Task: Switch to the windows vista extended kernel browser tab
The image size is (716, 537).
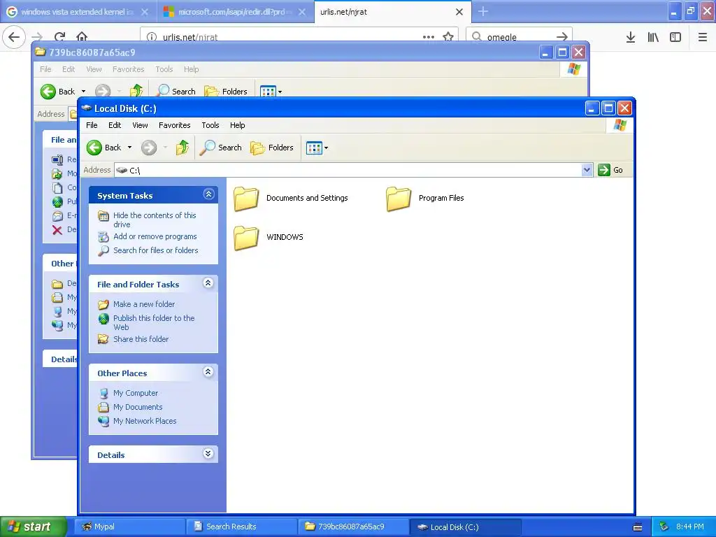Action: (78, 12)
